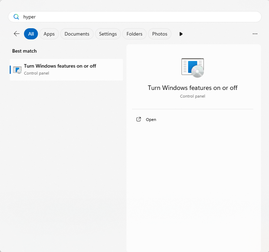
Task: Open the three-dot more options menu
Action: coord(255,34)
